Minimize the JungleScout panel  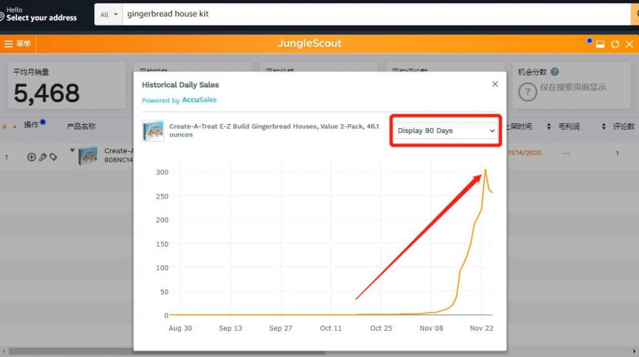[x=600, y=44]
